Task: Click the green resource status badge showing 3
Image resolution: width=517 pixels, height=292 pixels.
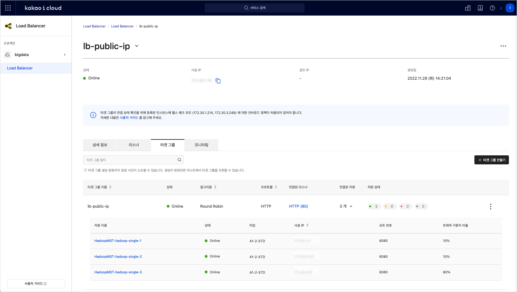Action: (374, 206)
